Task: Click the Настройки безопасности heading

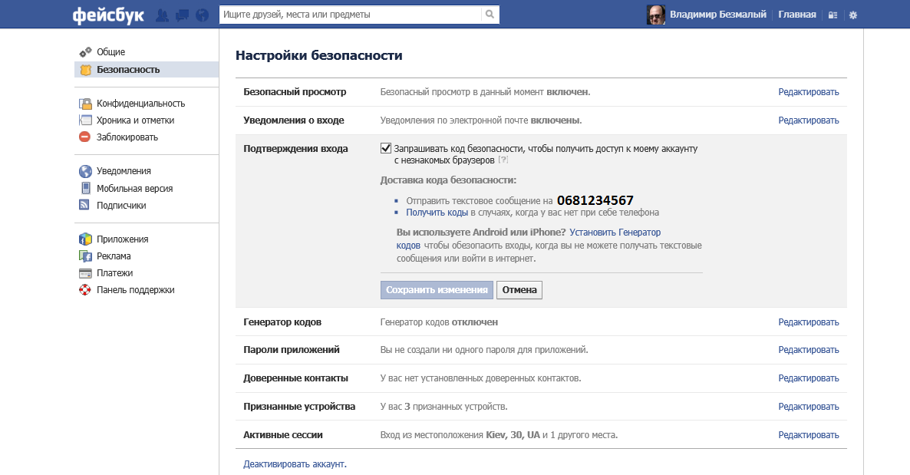Action: 318,56
